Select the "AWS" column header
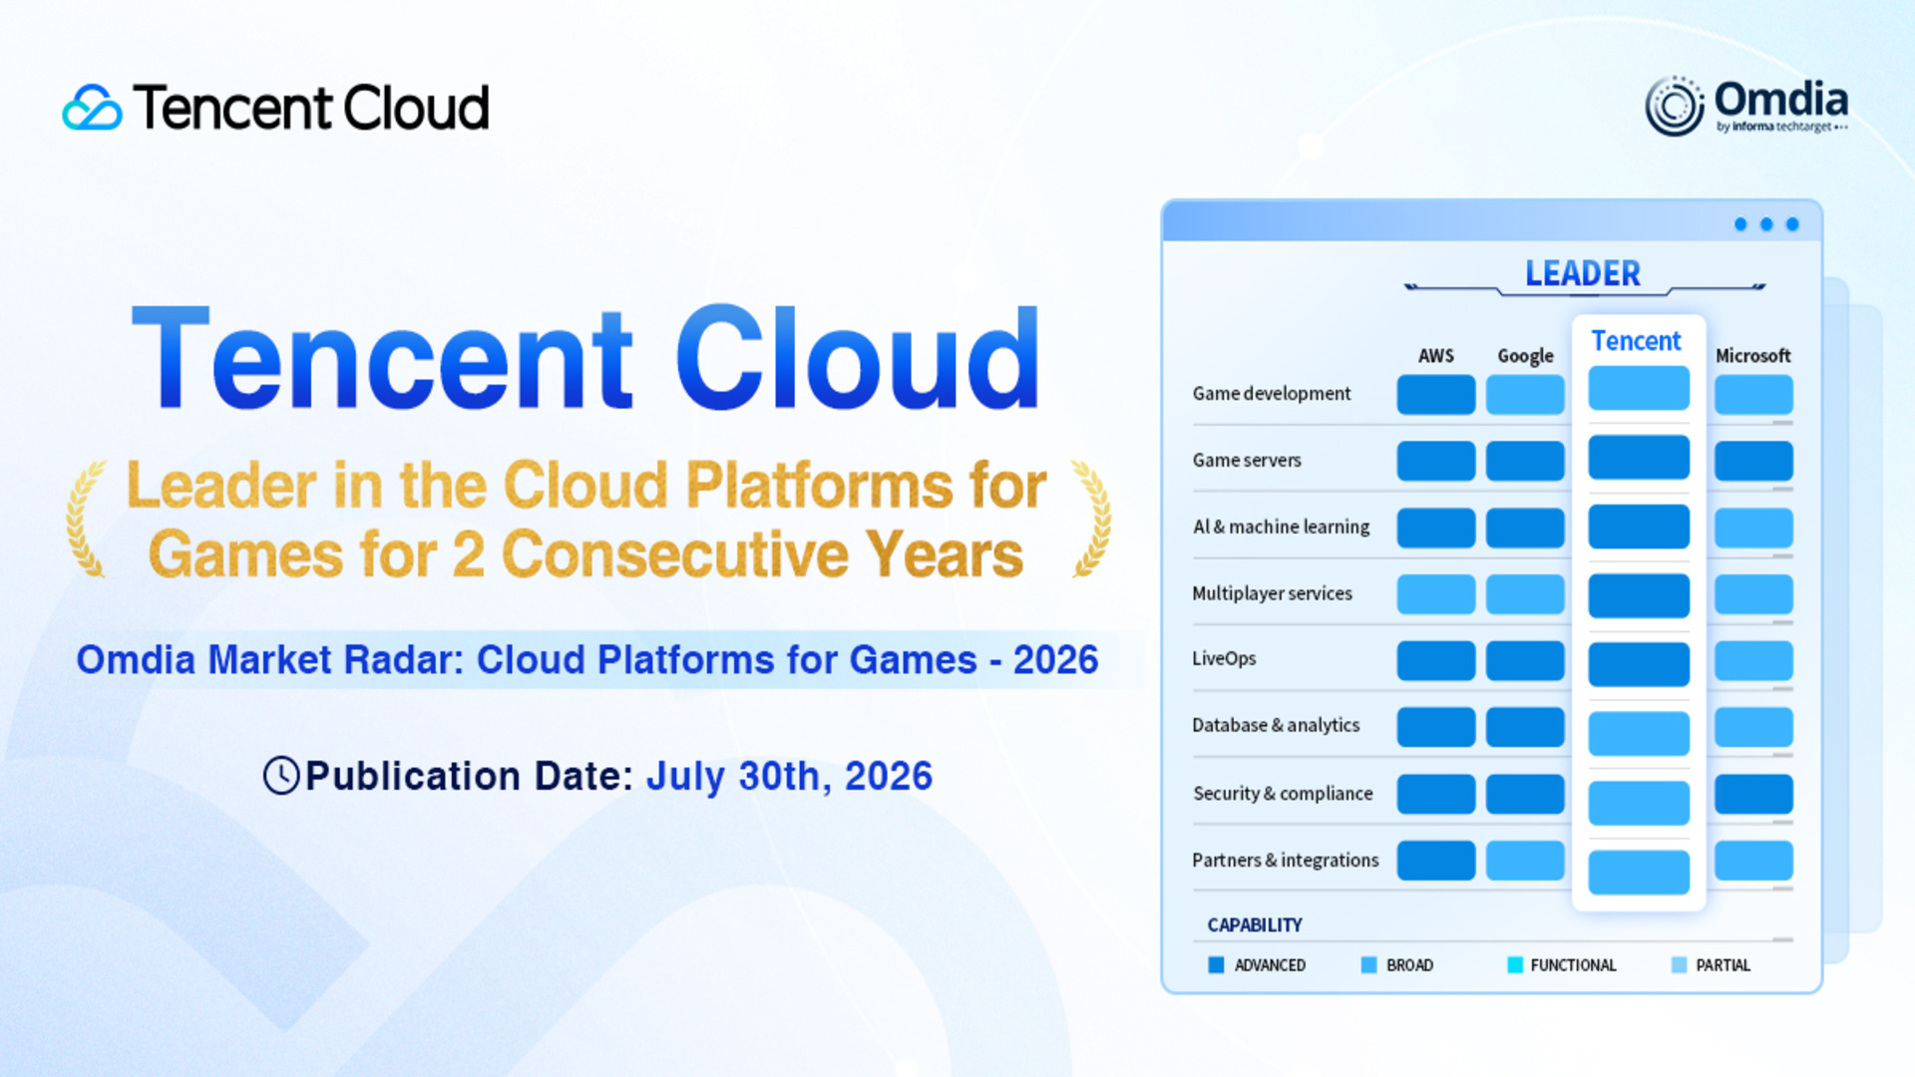The width and height of the screenshot is (1915, 1077). click(1436, 356)
